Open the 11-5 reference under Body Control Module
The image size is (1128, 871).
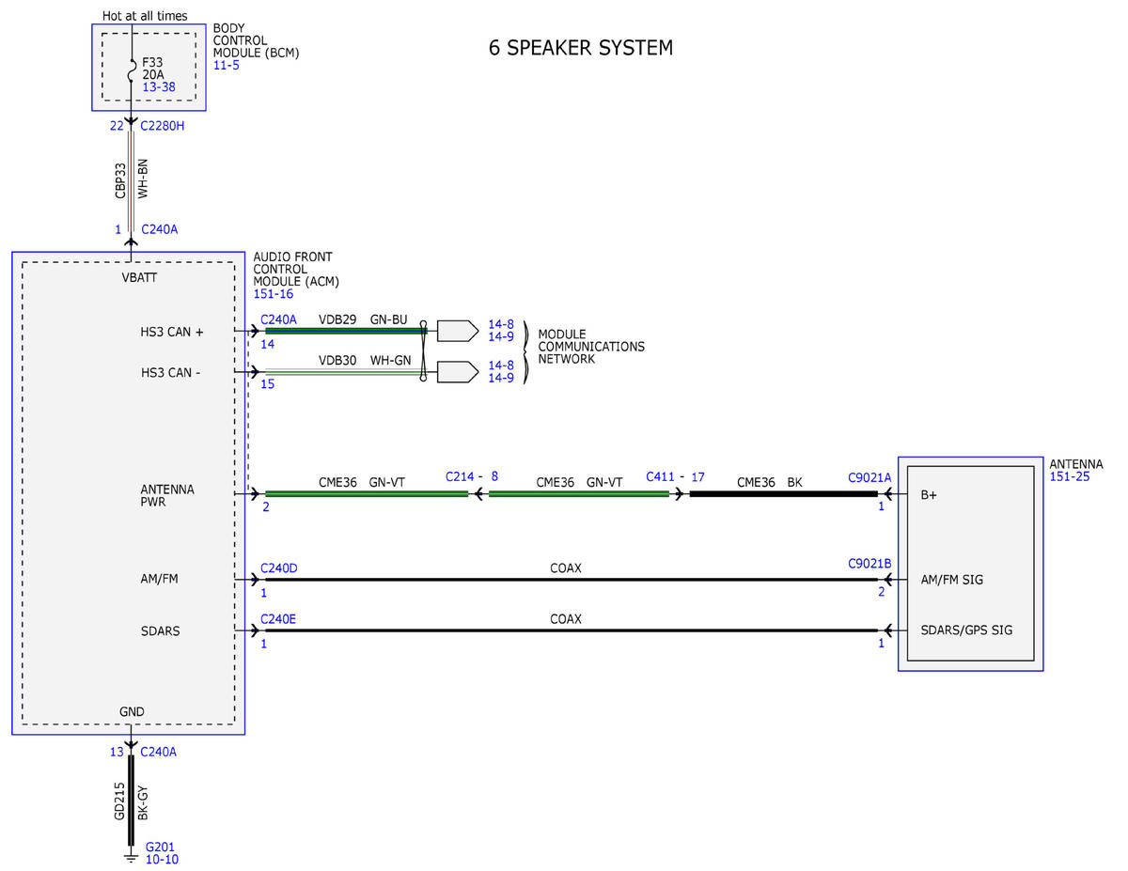[226, 66]
